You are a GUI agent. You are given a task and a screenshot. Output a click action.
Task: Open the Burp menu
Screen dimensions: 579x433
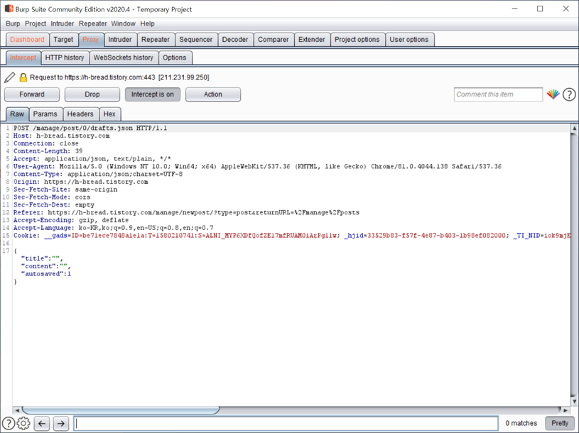[13, 23]
